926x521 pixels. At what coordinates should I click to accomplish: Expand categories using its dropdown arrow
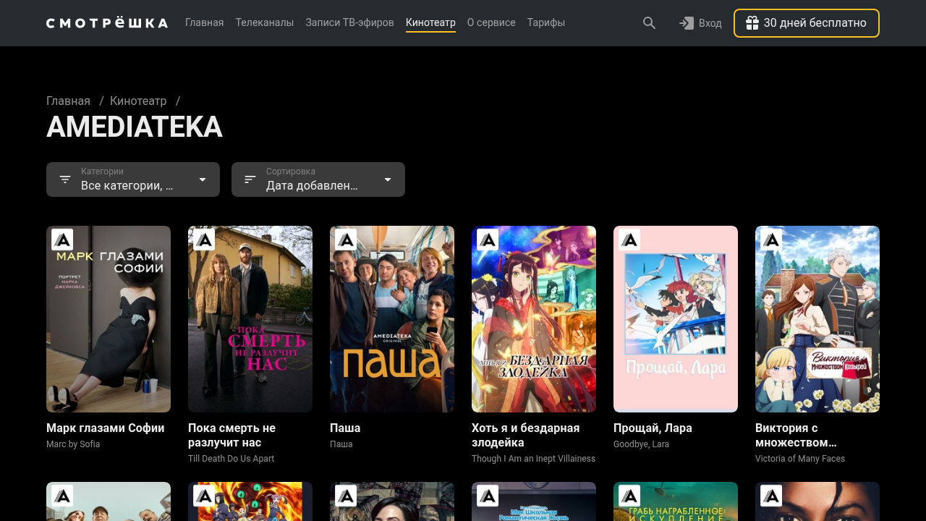203,179
